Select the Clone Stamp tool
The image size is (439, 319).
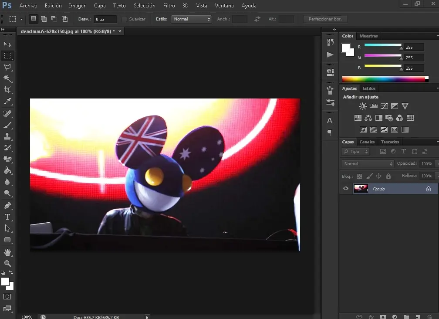pos(7,136)
